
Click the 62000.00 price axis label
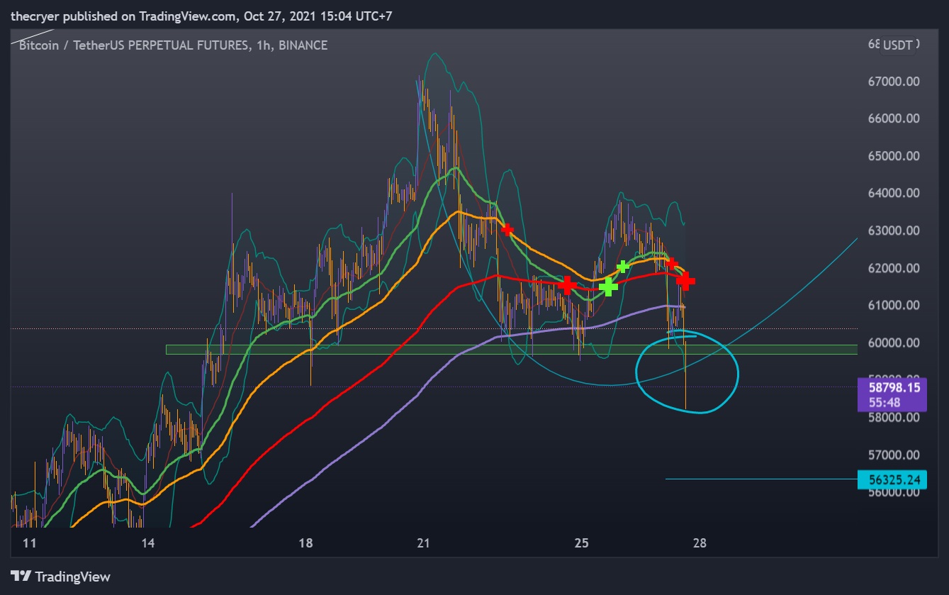click(x=894, y=268)
